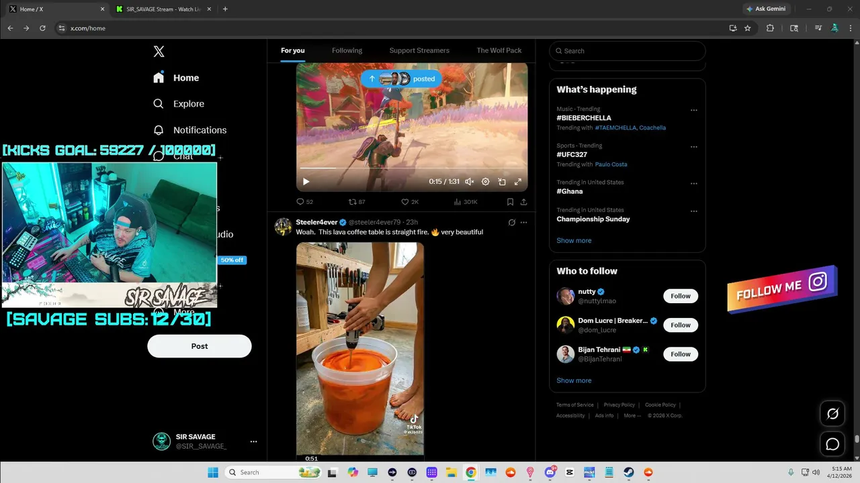Open a new browser tab
Viewport: 860px width, 483px height.
coord(225,9)
